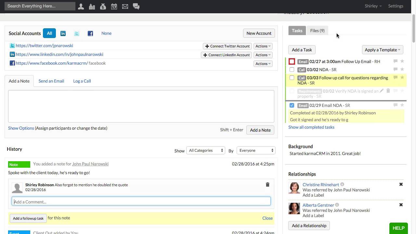
Task: Open Deals from the top-bar money bag icon
Action: tap(103, 6)
